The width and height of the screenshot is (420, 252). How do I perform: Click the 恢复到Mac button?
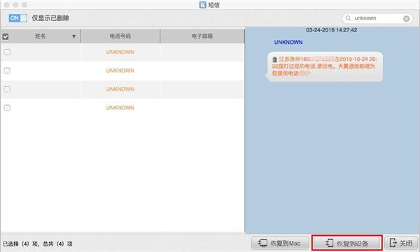click(279, 243)
